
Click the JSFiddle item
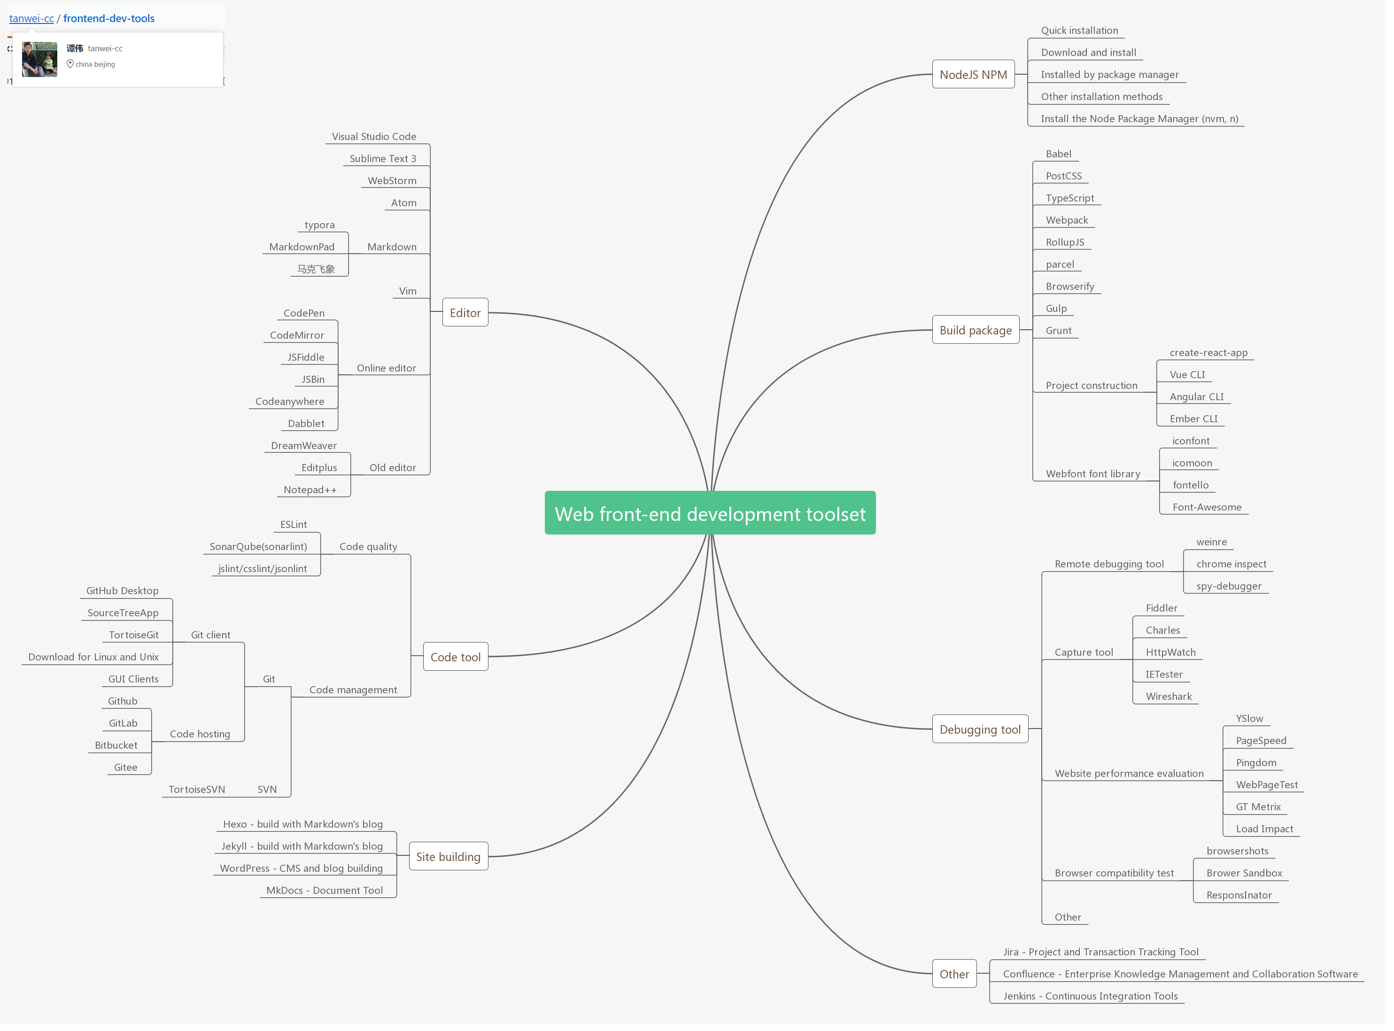point(308,359)
